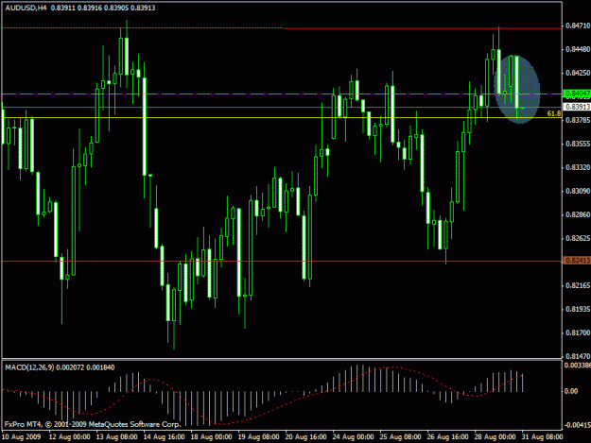The image size is (591, 443).
Task: Click the 25 Aug 08:00 time label
Action: click(400, 437)
